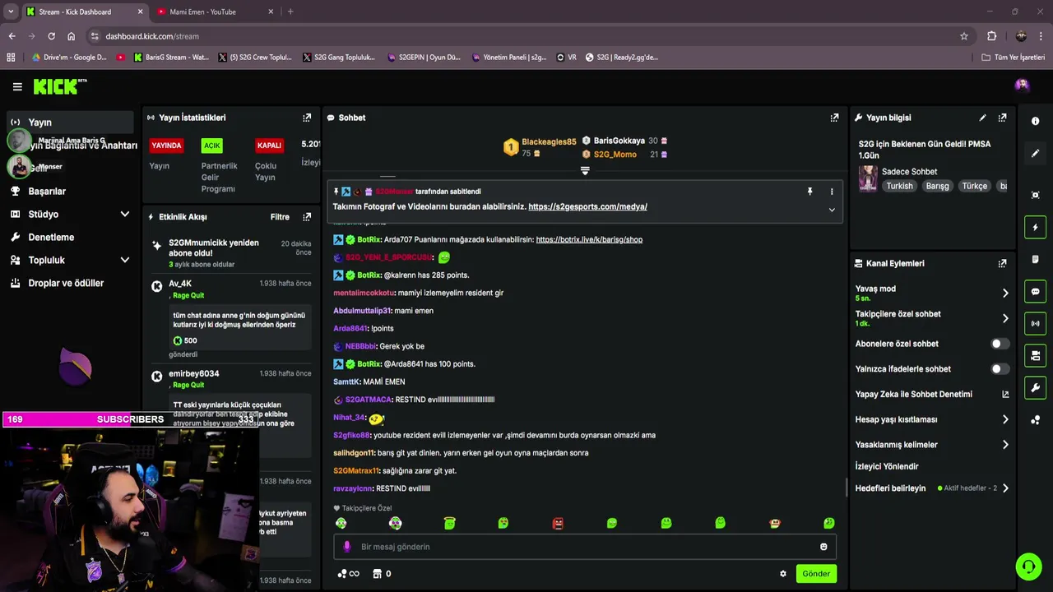1053x592 pixels.
Task: Open extensions icon in Chrome toolbar
Action: tap(991, 36)
